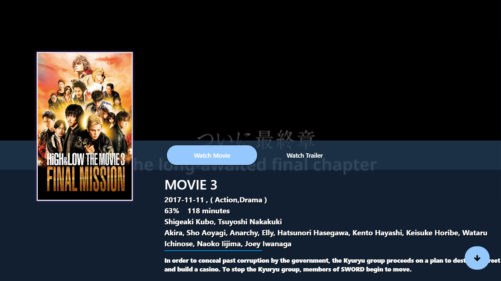The height and width of the screenshot is (281, 501).
Task: Click cast member Naoko Iijima
Action: click(x=219, y=244)
